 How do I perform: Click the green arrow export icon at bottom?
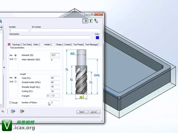[x=22, y=112]
